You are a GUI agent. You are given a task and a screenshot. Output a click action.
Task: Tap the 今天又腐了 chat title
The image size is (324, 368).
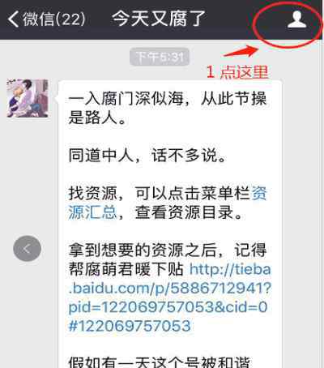[159, 19]
